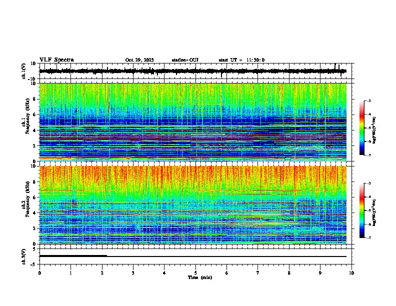The height and width of the screenshot is (306, 396).
Task: Click tick label "5" on the Time axis
Action: [195, 273]
